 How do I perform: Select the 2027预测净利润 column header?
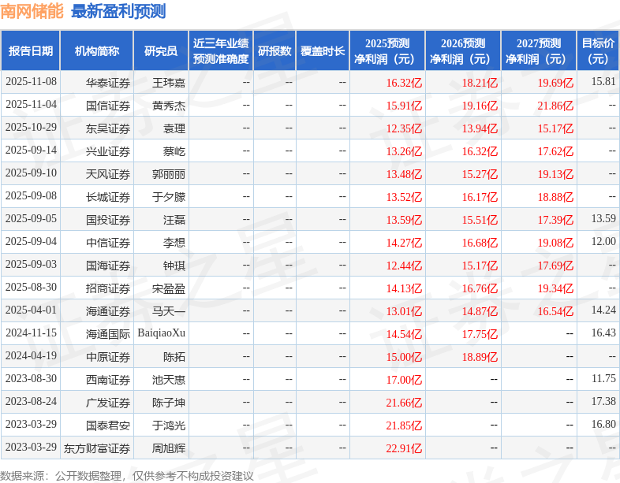coord(539,51)
